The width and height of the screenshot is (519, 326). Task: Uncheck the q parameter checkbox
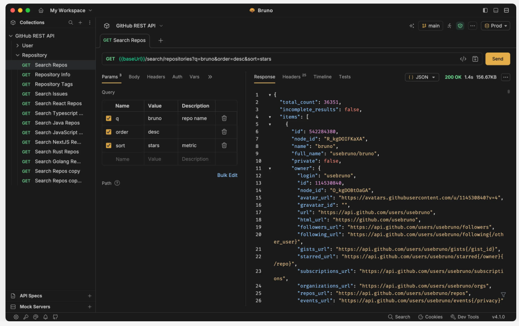tap(109, 118)
